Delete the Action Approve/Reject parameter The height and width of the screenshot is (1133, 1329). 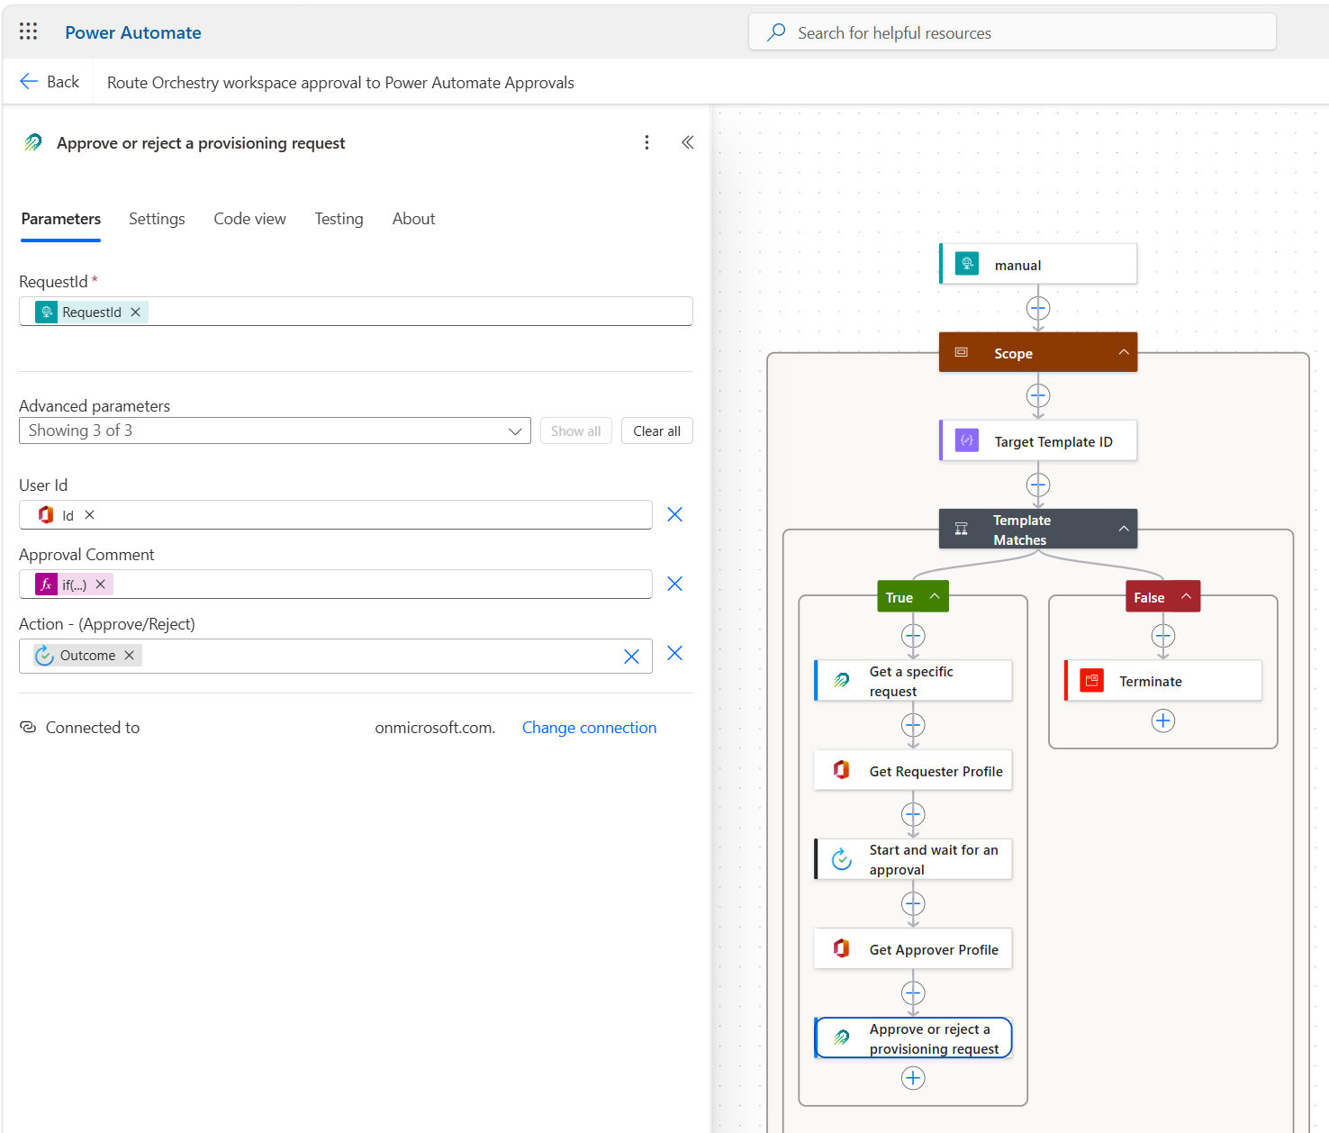(x=674, y=653)
